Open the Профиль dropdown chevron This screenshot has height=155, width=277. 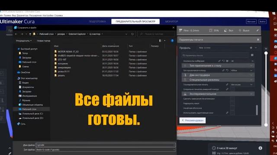coord(256,48)
